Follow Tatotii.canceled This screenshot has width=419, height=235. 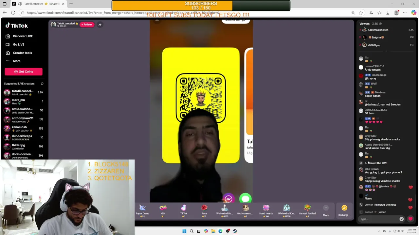[x=87, y=24]
